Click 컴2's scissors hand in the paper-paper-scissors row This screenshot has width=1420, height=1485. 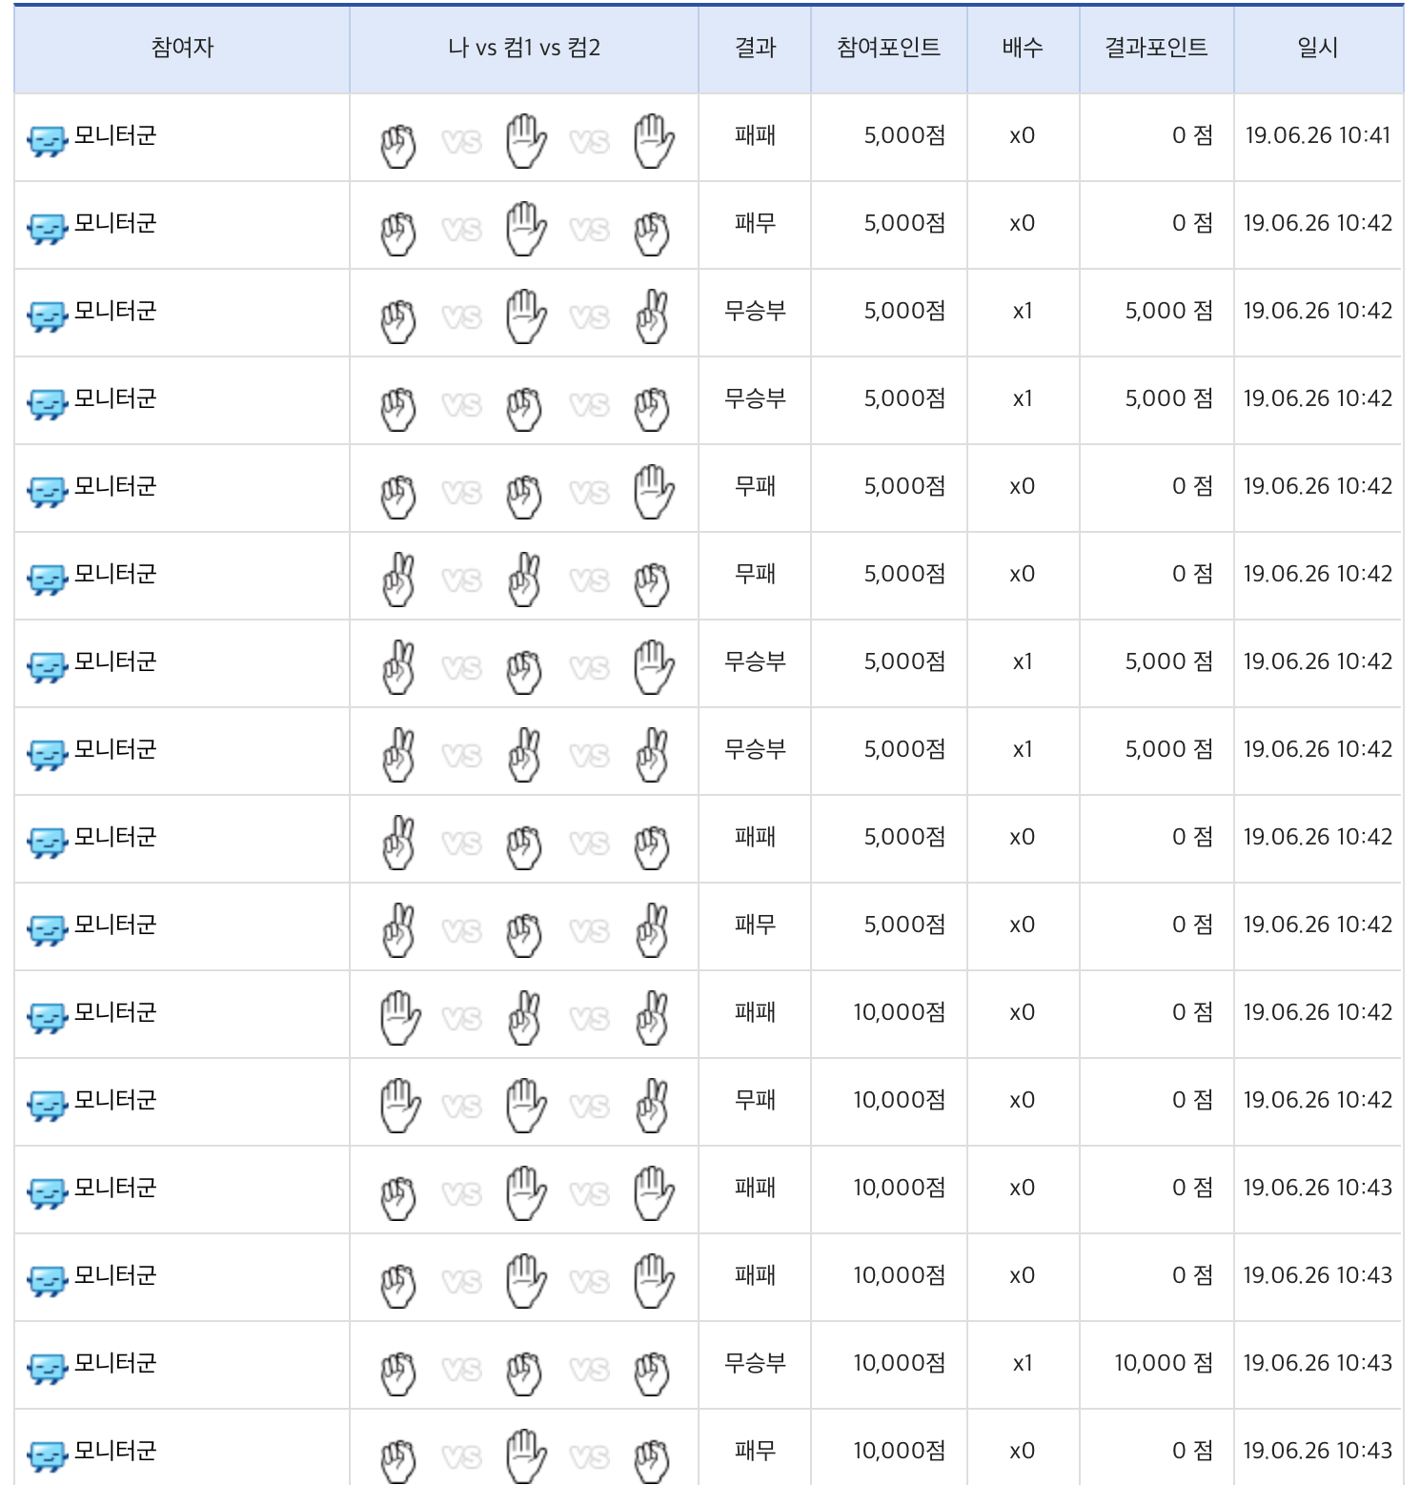point(653,1105)
